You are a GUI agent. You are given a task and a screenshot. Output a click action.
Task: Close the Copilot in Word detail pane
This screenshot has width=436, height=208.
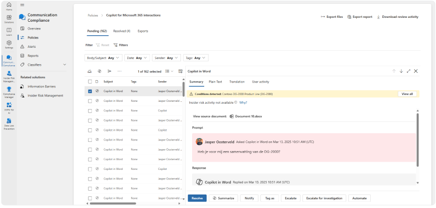click(x=416, y=71)
